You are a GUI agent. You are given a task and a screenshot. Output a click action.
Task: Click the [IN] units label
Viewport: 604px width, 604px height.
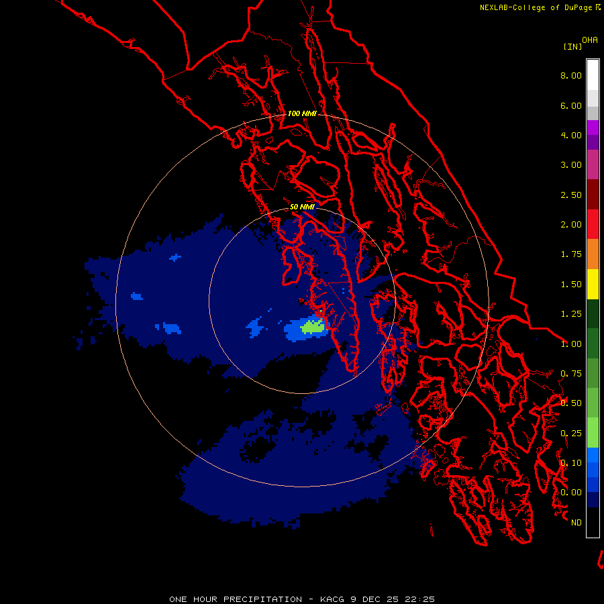(572, 46)
